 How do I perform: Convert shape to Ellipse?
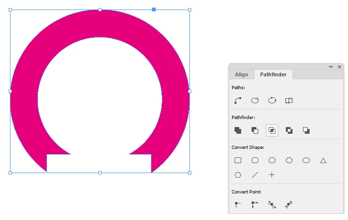coord(306,160)
